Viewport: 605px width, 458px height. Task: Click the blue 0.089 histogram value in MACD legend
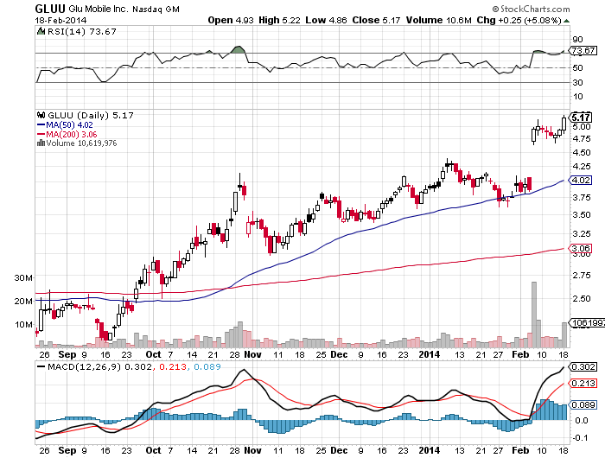coord(207,366)
